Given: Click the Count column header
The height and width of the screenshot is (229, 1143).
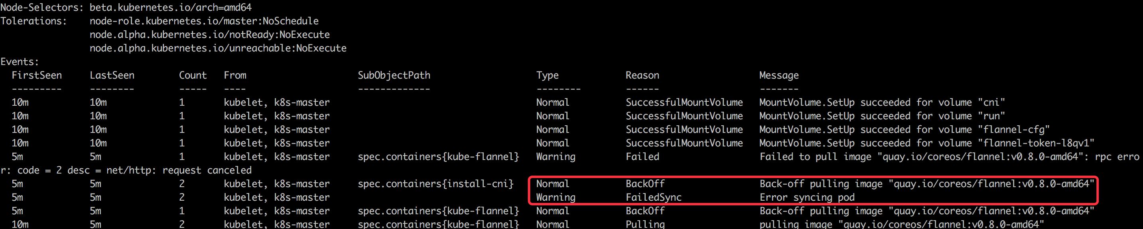Looking at the screenshot, I should coord(193,75).
